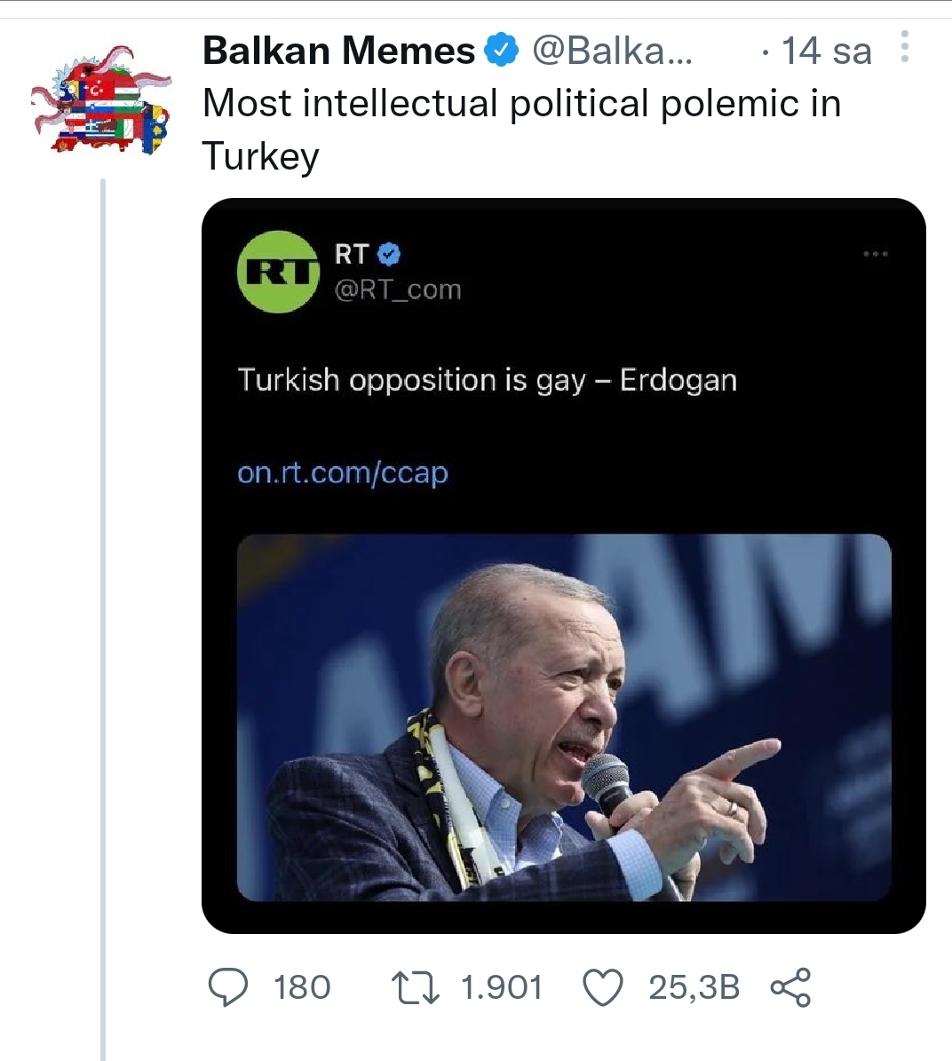Click Balkan Memes blue verified badge
952x1061 pixels.
pos(502,51)
